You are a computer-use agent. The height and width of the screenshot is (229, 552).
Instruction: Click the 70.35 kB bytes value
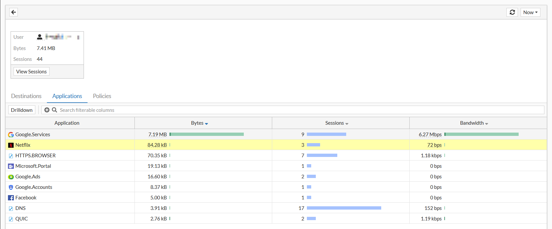(157, 155)
